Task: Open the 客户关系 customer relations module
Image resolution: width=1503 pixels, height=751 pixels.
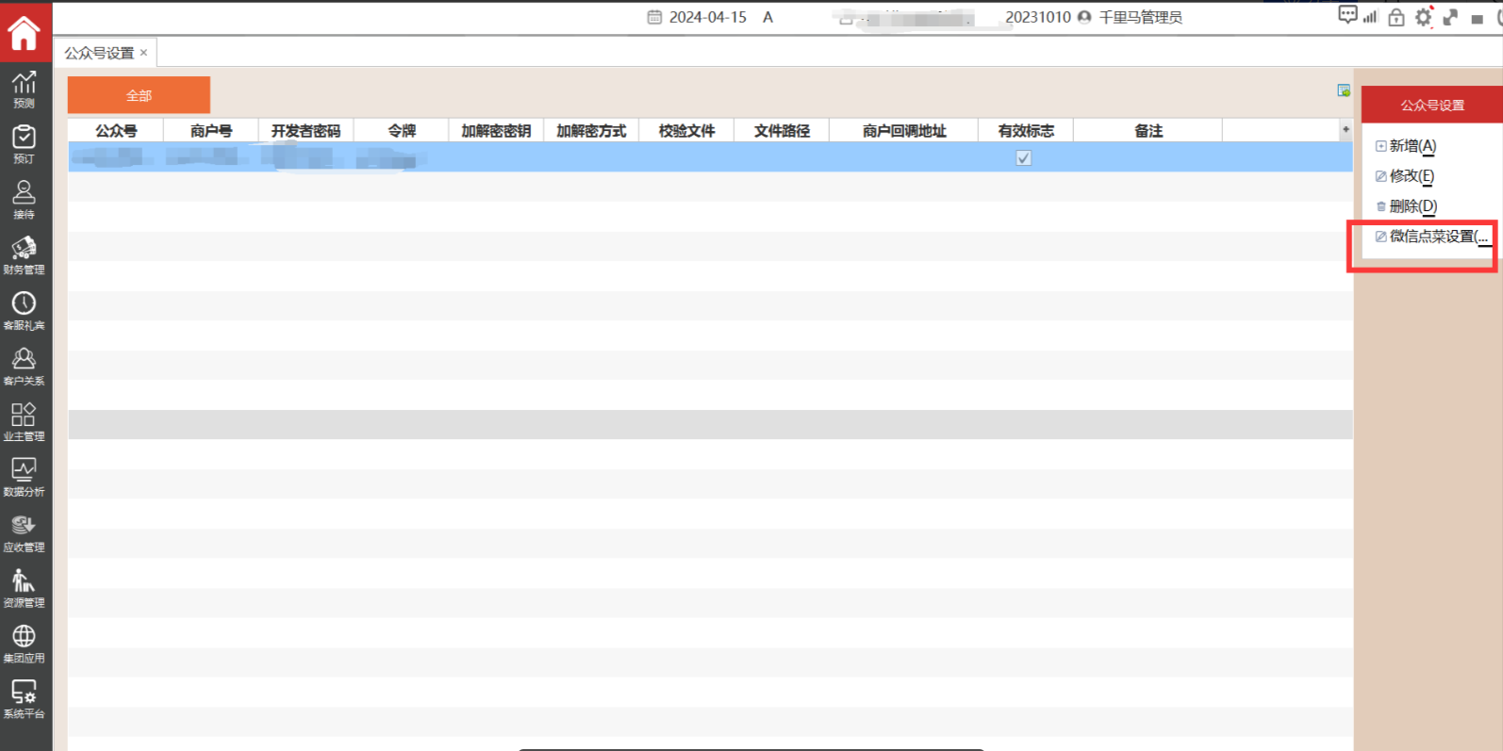Action: (x=24, y=367)
